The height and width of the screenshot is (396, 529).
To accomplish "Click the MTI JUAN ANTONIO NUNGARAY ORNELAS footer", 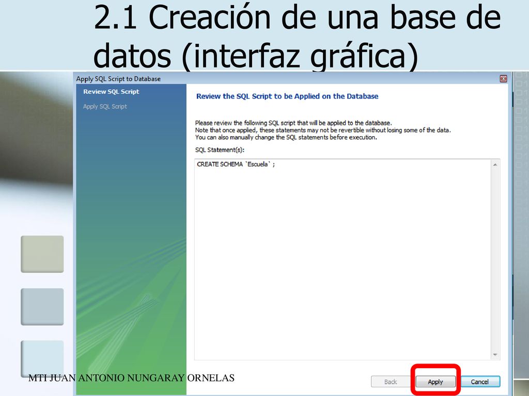I will 132,378.
